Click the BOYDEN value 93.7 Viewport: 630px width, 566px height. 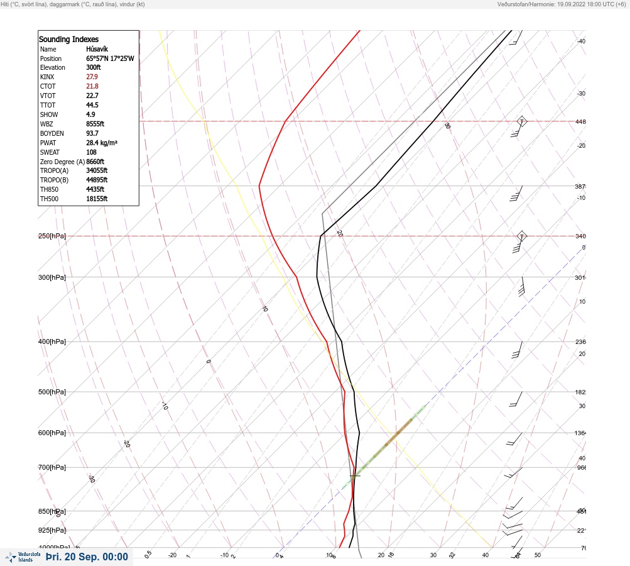pyautogui.click(x=92, y=133)
